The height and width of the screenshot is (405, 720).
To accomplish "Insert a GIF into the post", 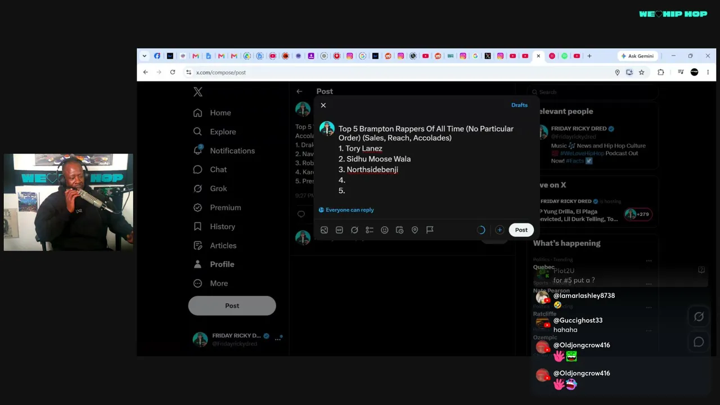I will click(x=339, y=230).
